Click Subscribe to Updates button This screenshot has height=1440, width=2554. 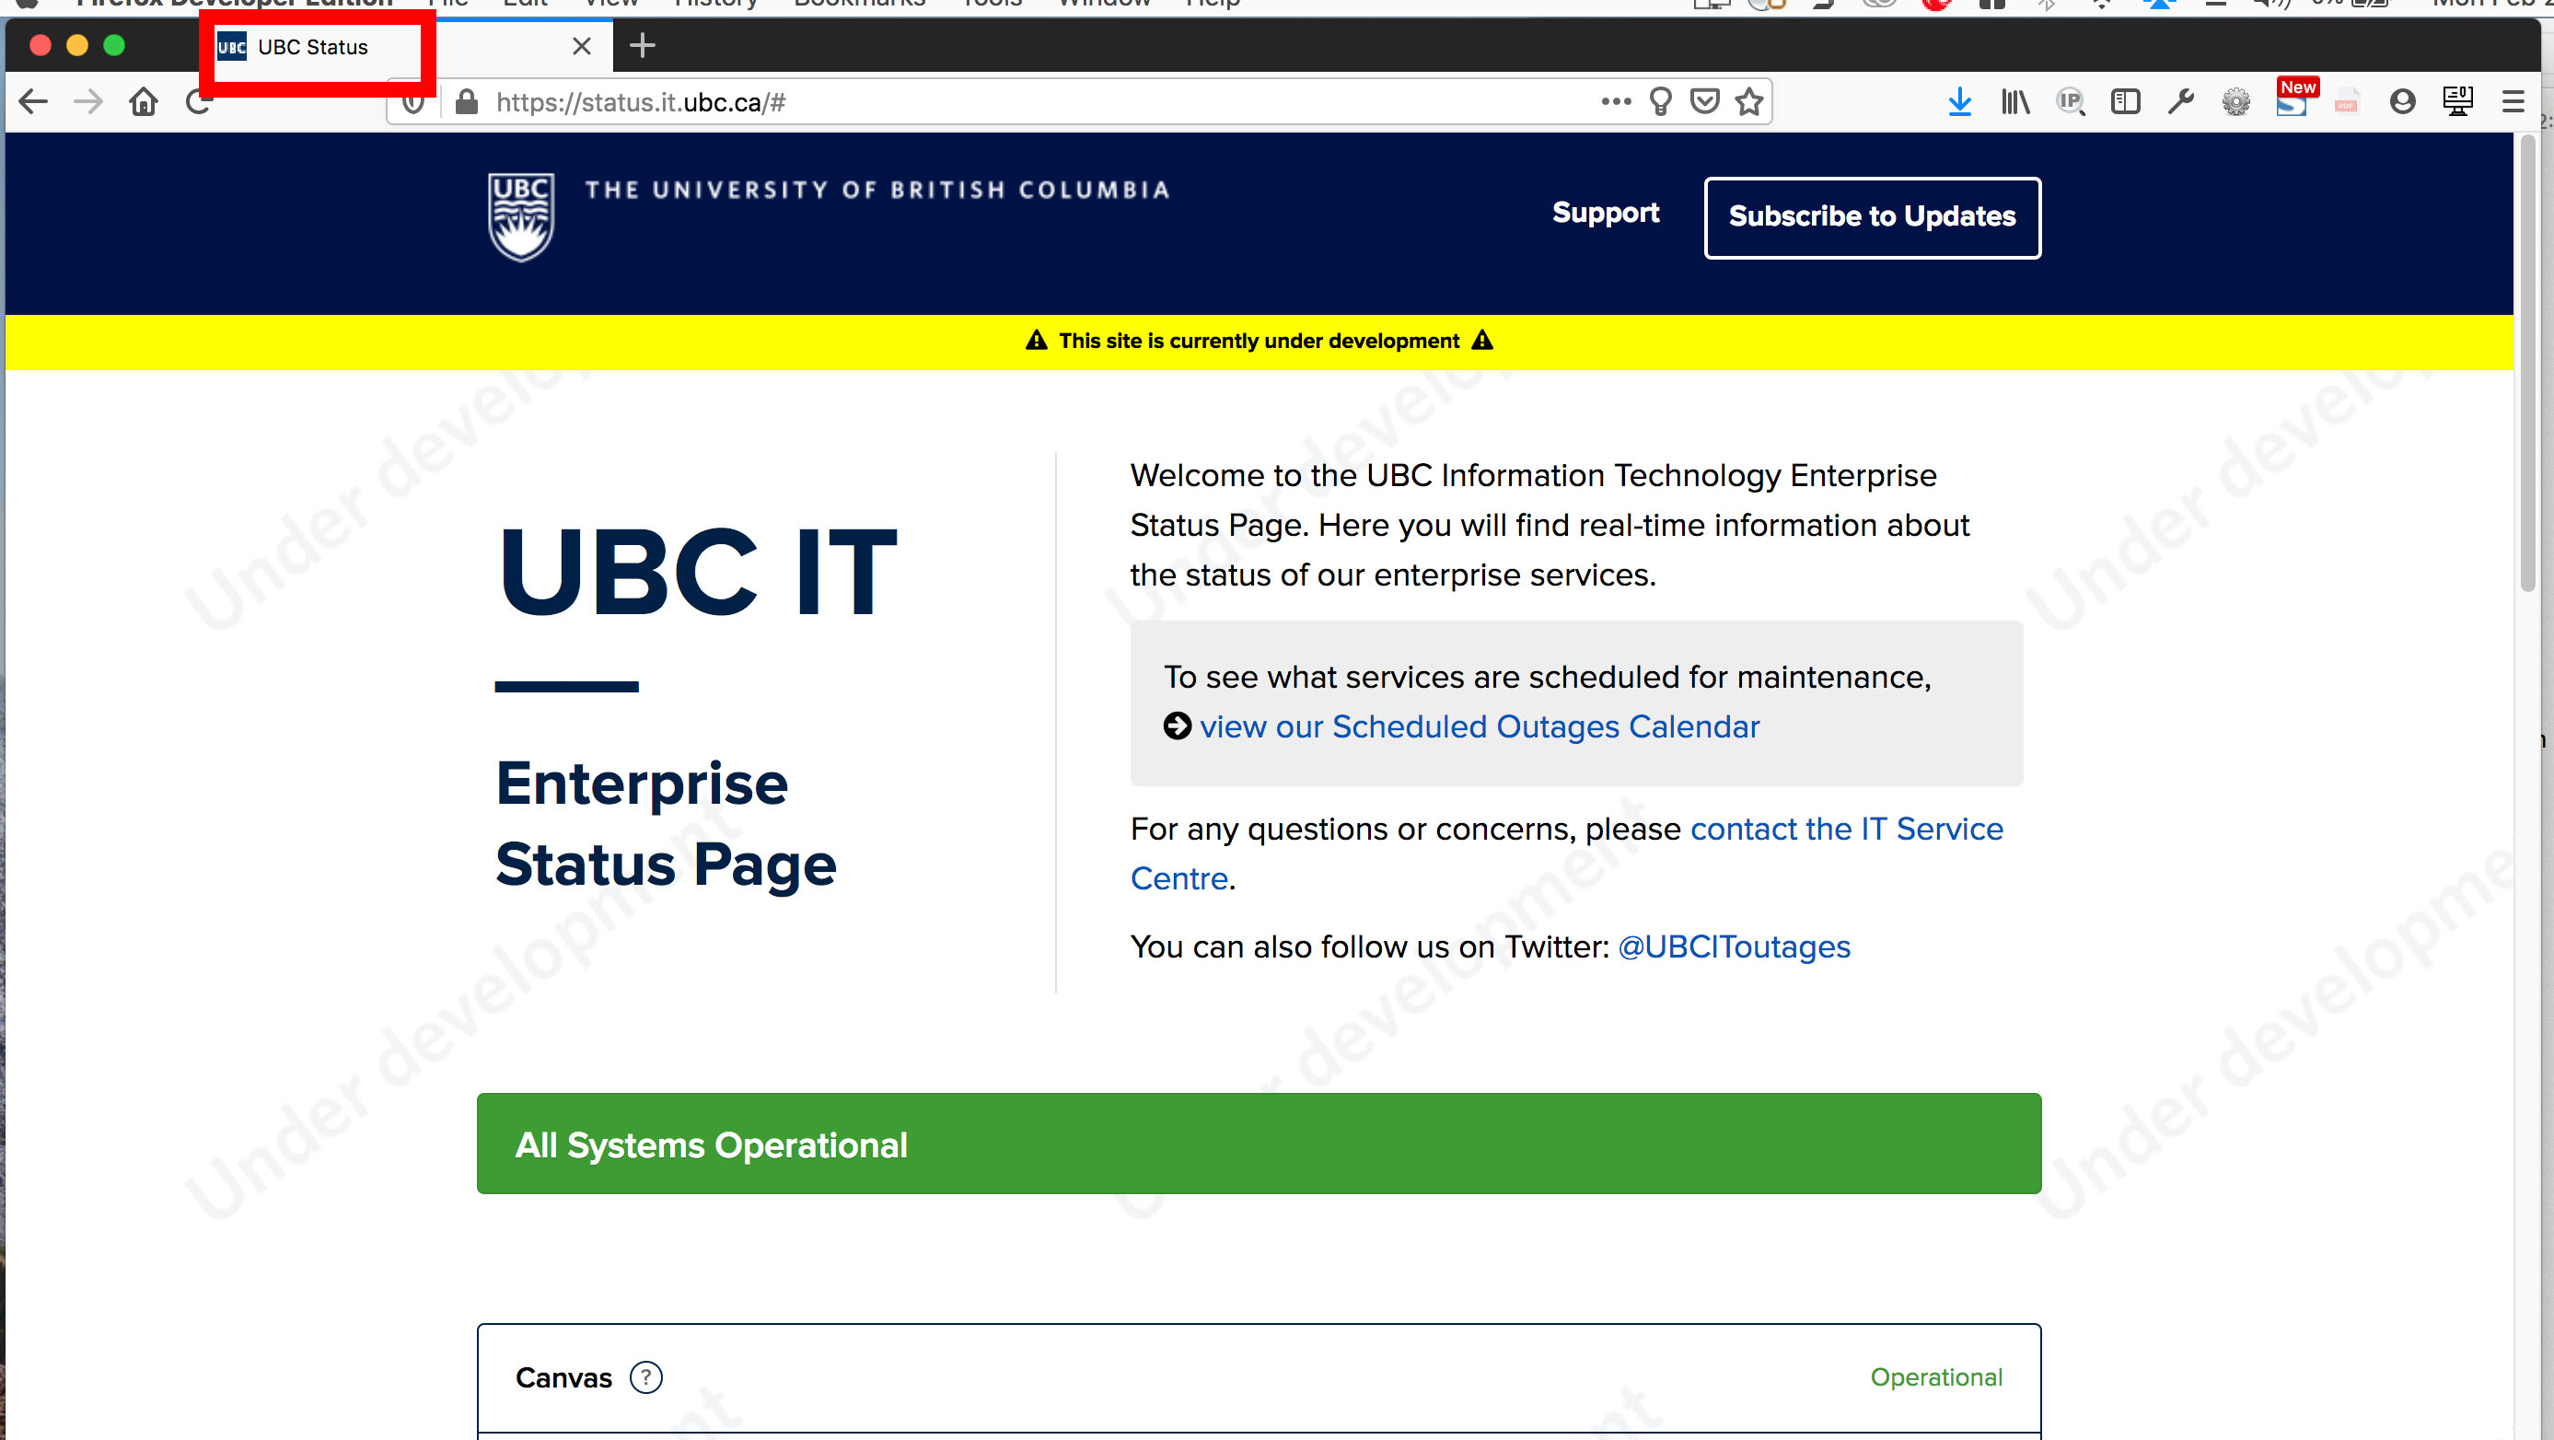click(x=1872, y=217)
